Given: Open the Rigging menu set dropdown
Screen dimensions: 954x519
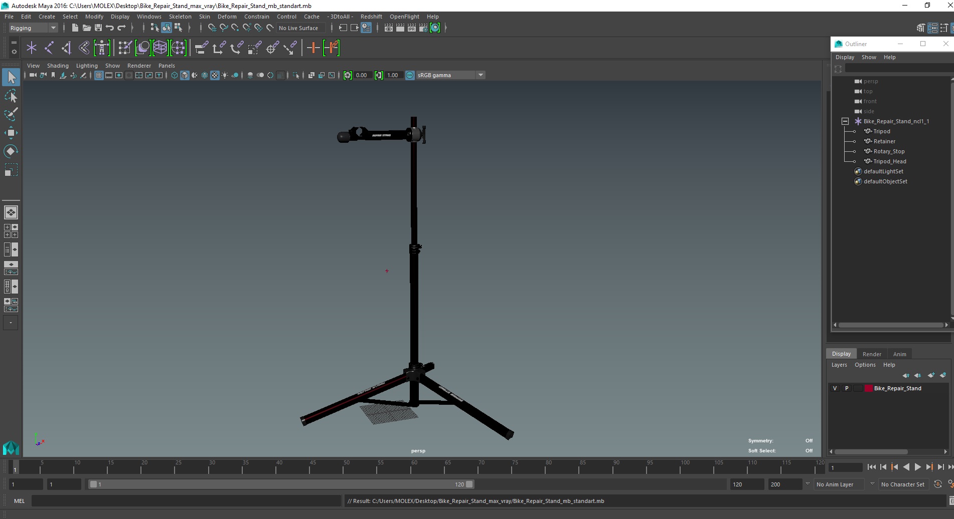Looking at the screenshot, I should click(33, 28).
